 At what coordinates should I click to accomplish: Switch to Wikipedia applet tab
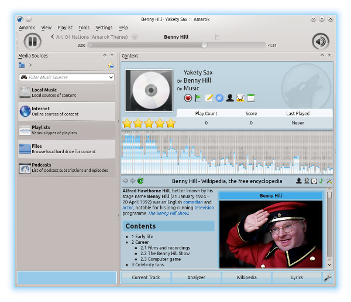246,277
